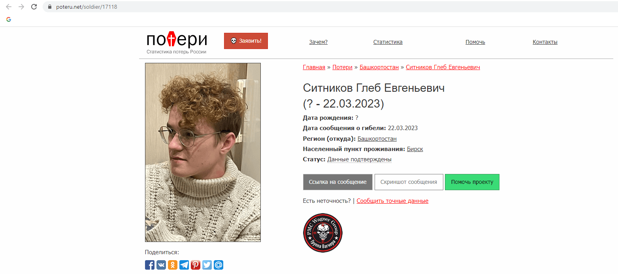618x274 pixels.
Task: Click the PMC Wagner Group emblem
Action: pos(322,232)
